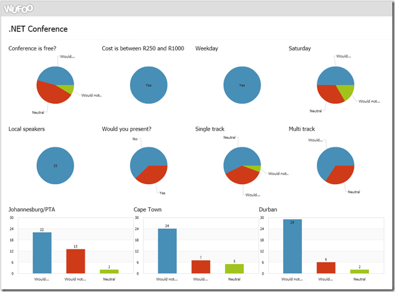This screenshot has height=292, width=395.
Task: Click the 'Would not...' axis label in Johannesburg/PTA chart
Action: tap(76, 279)
